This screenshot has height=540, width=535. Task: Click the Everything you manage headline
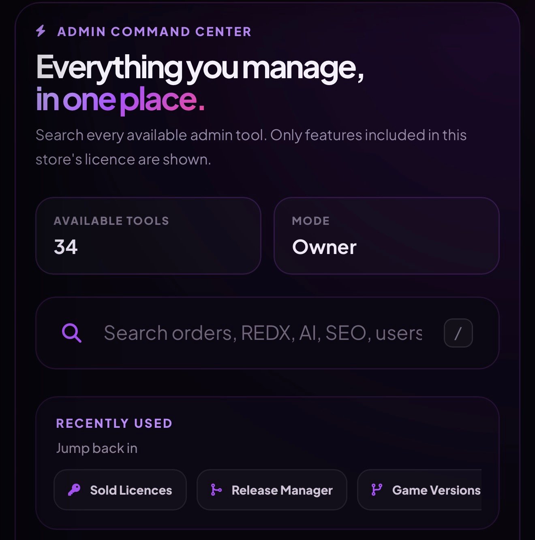(200, 68)
